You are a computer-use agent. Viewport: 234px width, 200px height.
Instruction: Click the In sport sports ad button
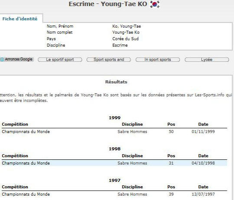pos(158,60)
